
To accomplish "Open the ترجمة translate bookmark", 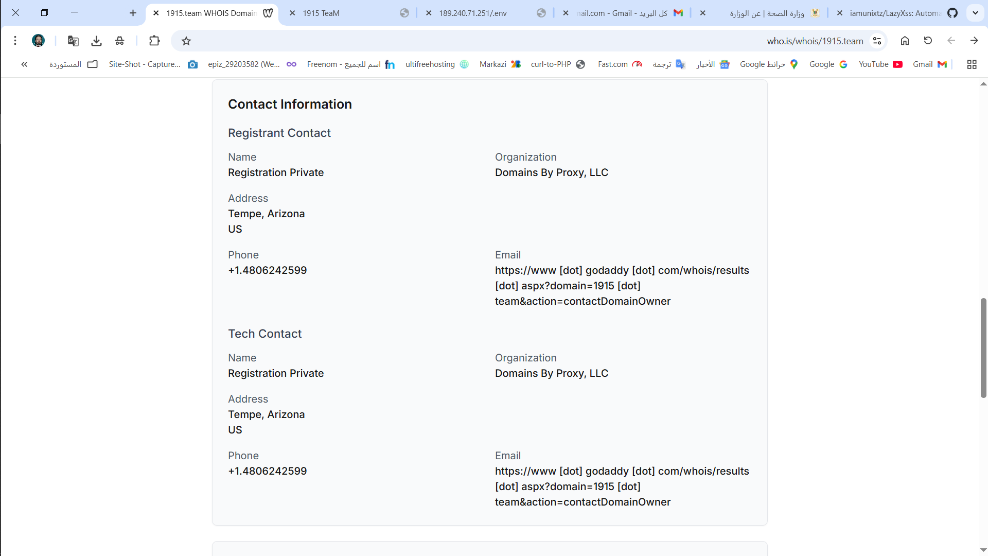I will click(x=669, y=64).
